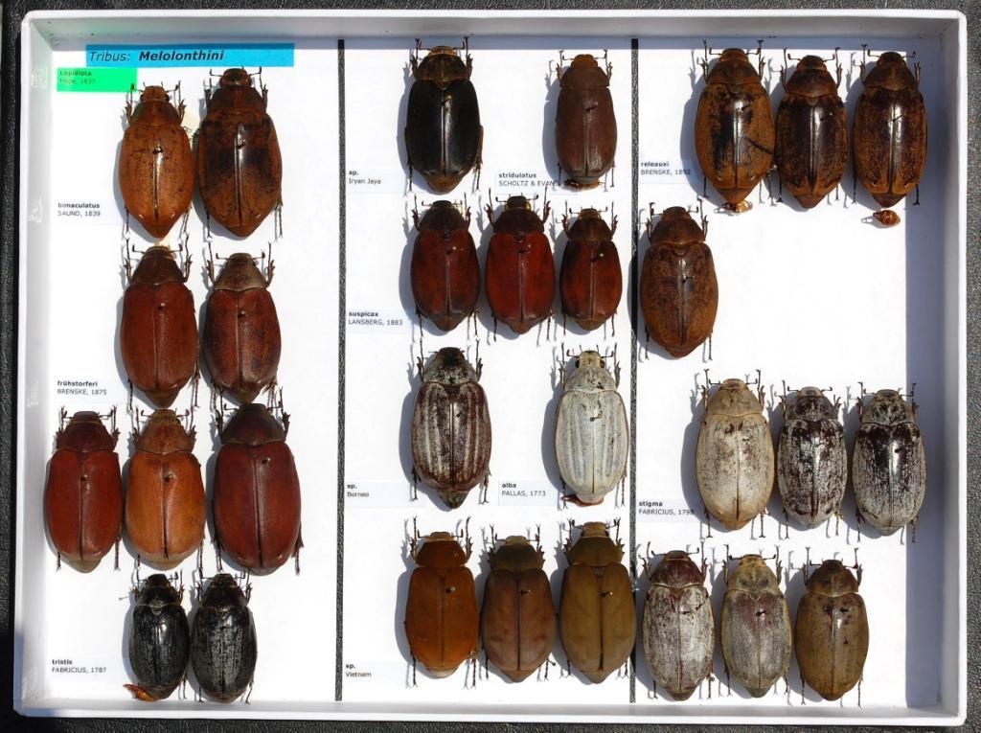This screenshot has width=981, height=733.
Task: Click the releauxi BRENSKE, 1892 label
Action: click(x=665, y=168)
